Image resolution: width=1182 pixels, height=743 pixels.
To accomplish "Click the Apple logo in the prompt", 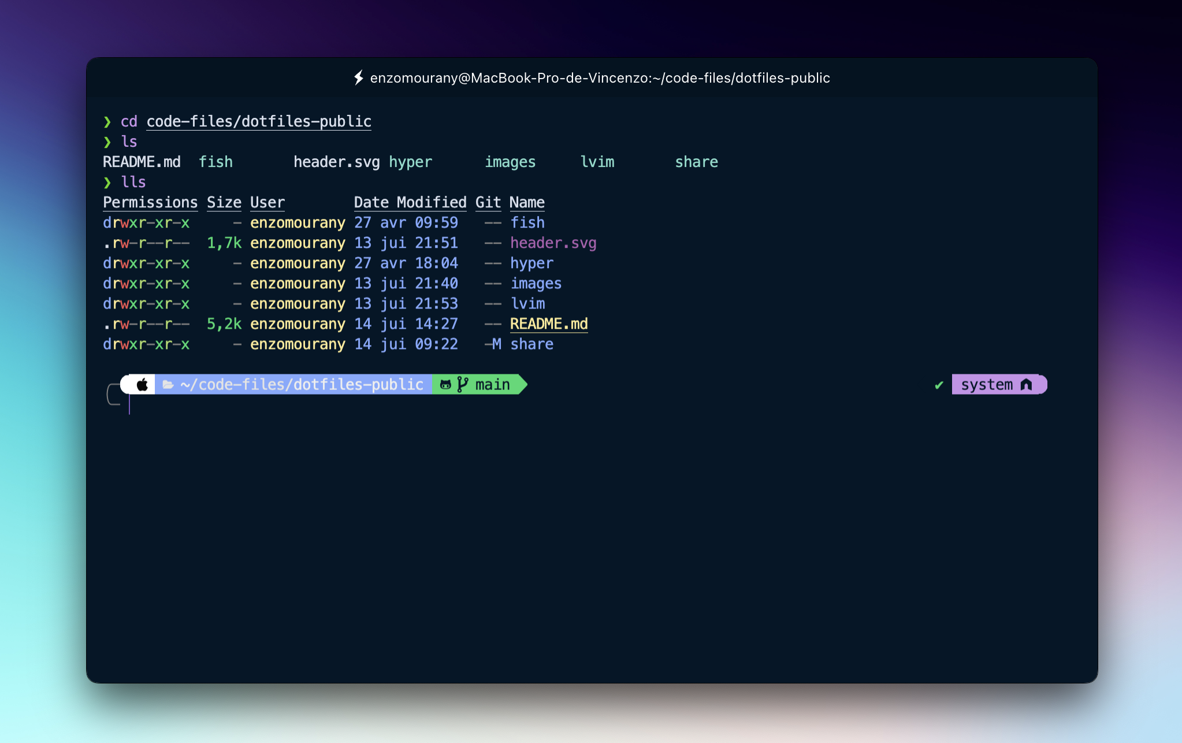I will click(x=142, y=385).
